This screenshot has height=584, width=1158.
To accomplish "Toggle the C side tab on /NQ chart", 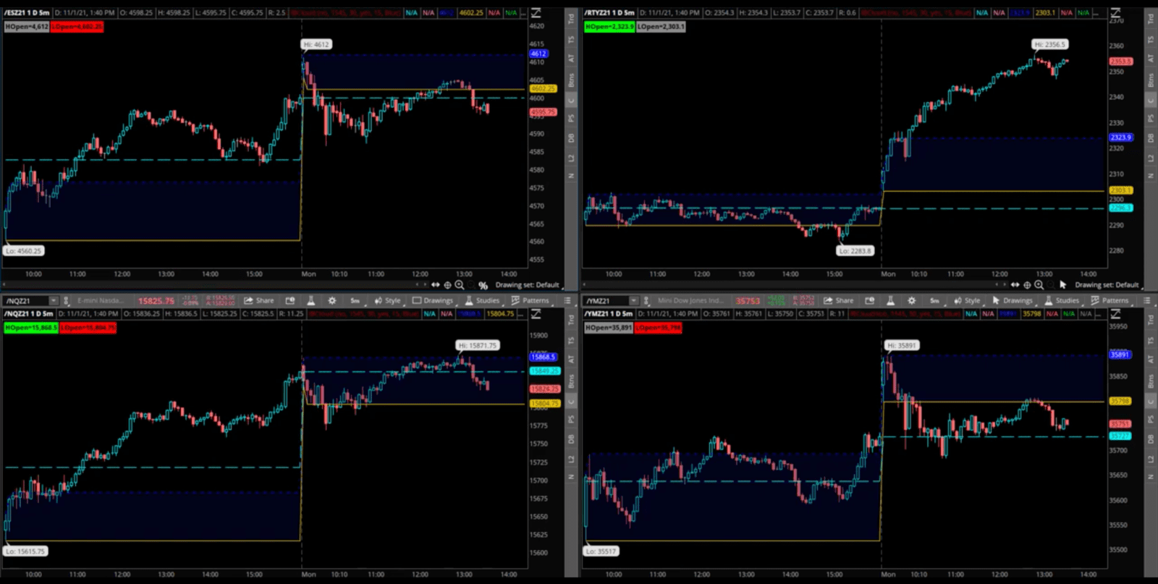I will (571, 401).
